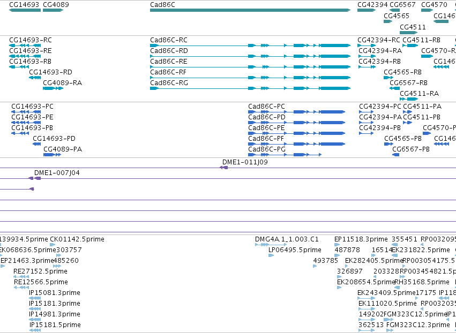456x333 pixels.
Task: Select the CG42394-RC transcript label
Action: tap(379, 40)
